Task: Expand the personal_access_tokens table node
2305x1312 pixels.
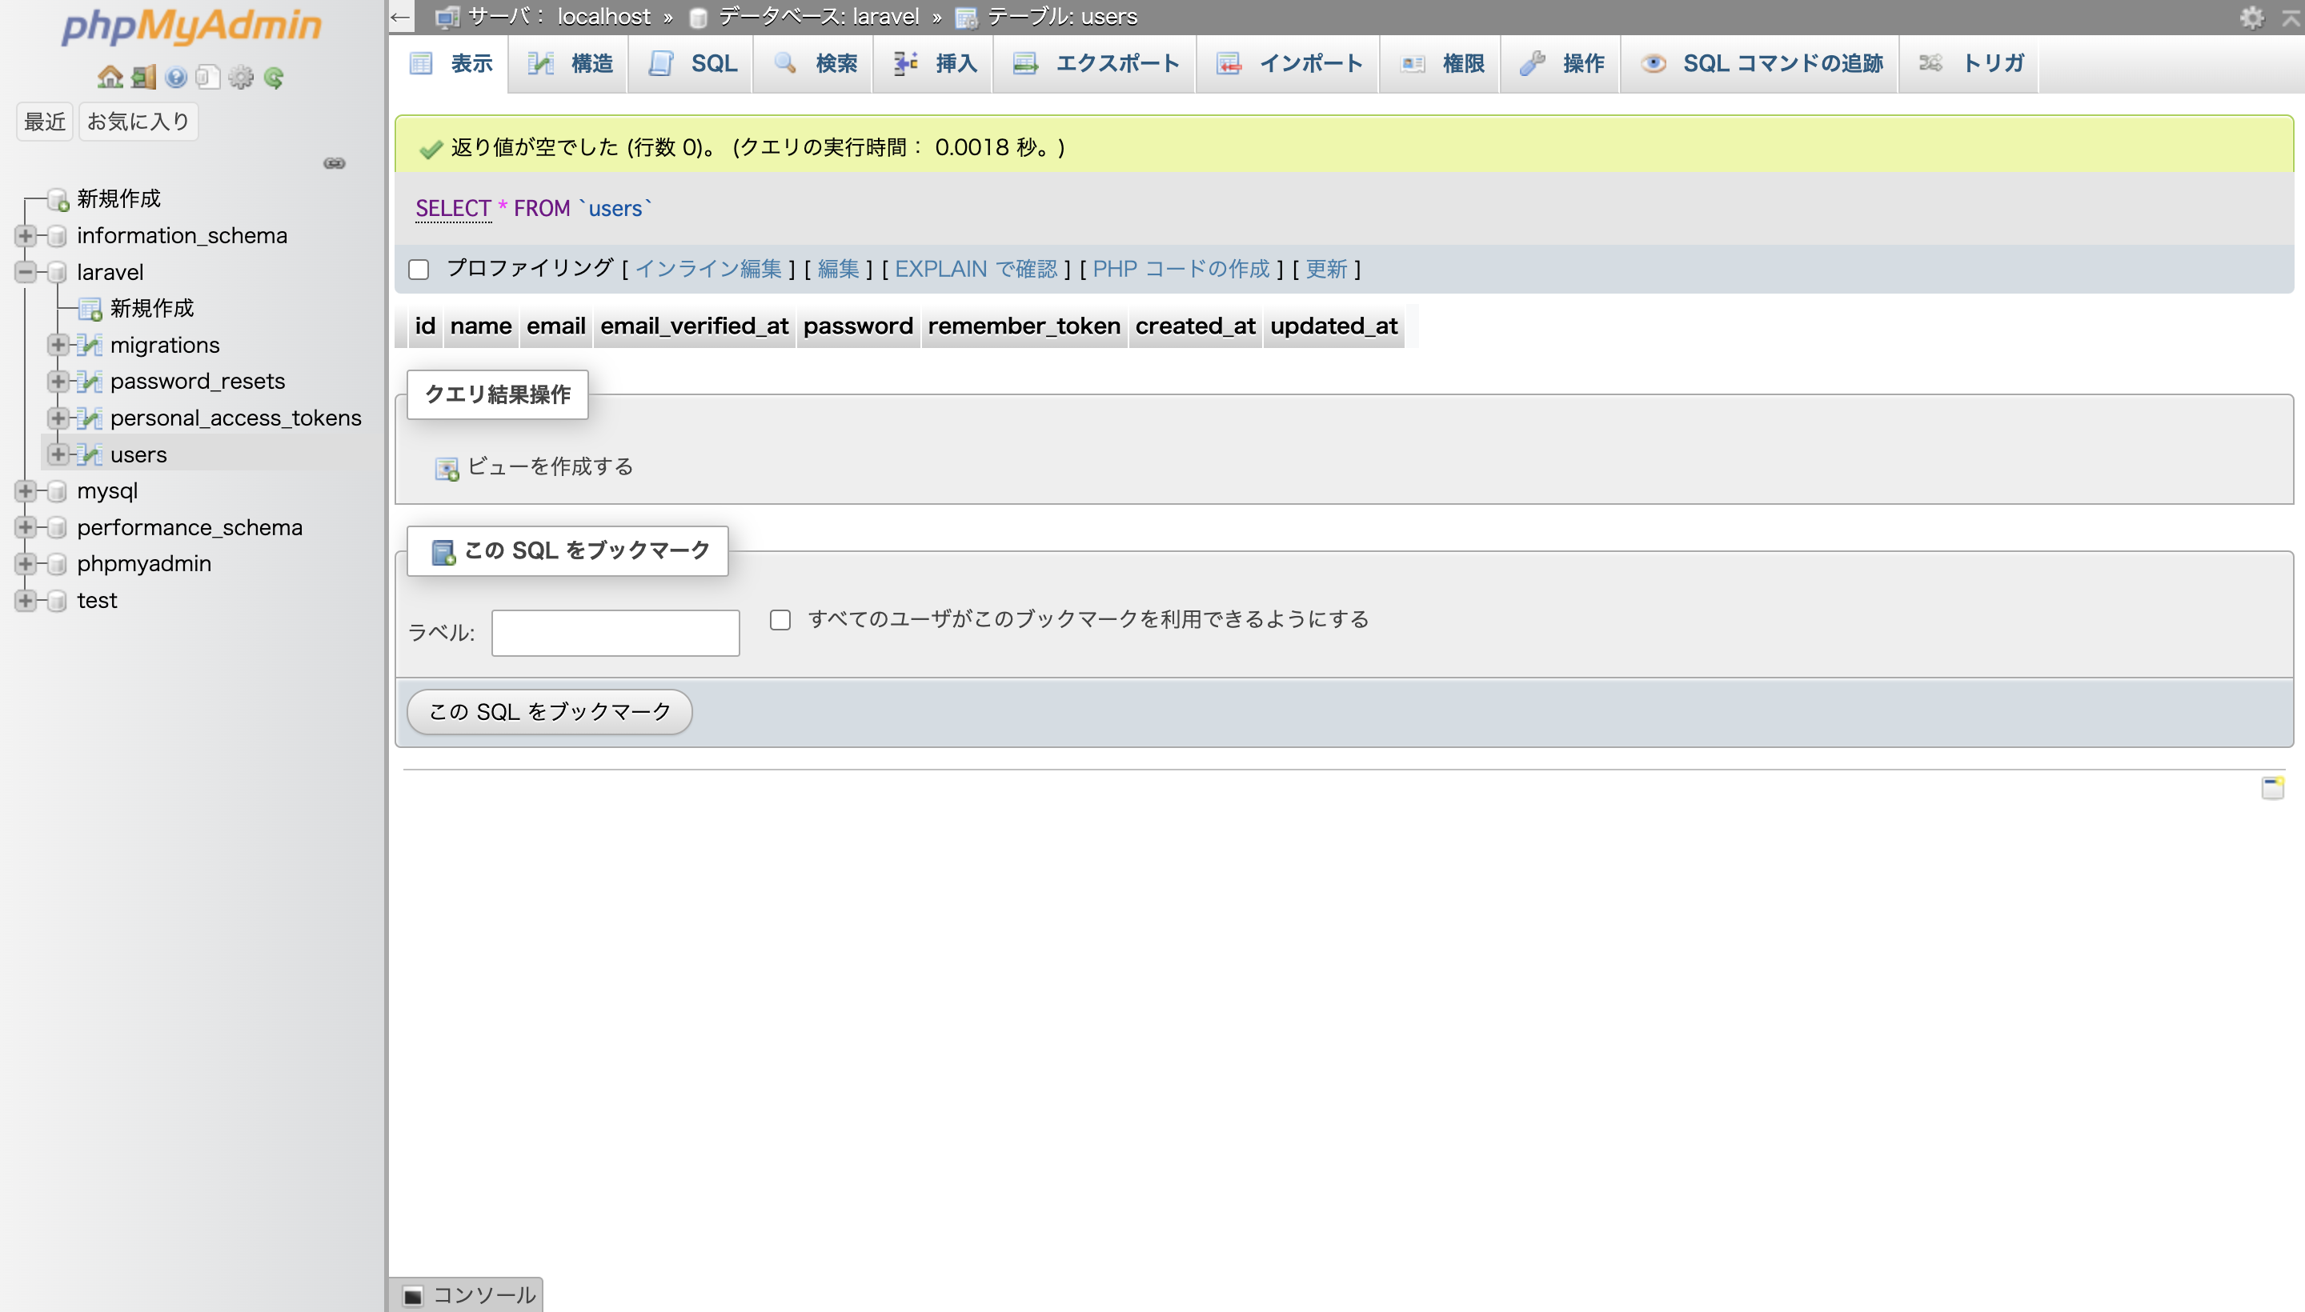Action: click(58, 418)
